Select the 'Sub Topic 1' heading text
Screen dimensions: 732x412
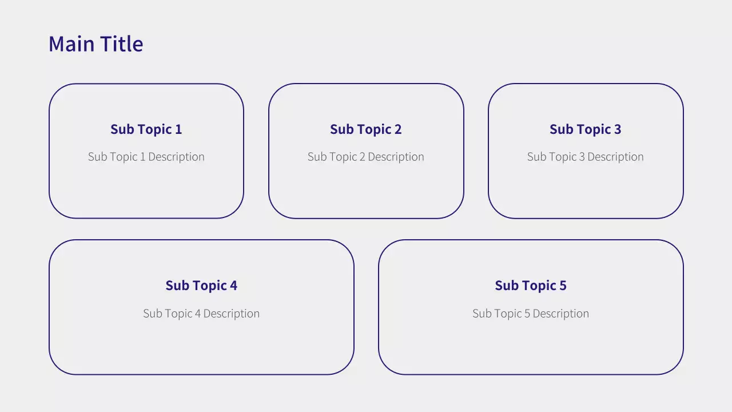point(146,129)
